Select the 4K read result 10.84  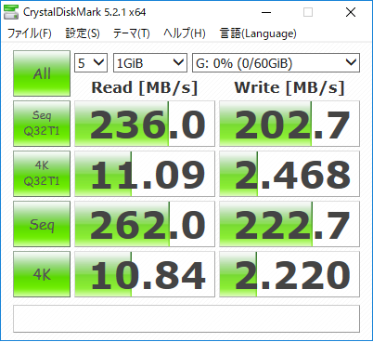tap(145, 274)
